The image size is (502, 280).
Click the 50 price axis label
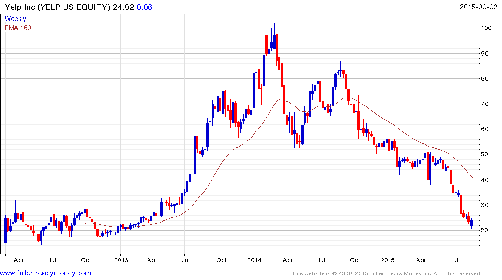pos(485,154)
